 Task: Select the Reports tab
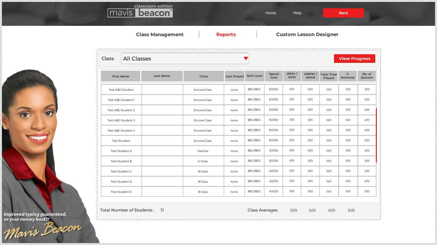(226, 34)
